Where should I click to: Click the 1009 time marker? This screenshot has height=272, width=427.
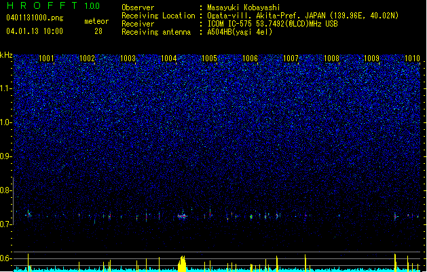[x=372, y=58]
